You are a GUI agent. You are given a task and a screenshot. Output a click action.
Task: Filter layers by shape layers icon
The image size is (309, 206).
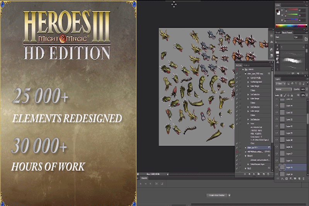[300, 83]
